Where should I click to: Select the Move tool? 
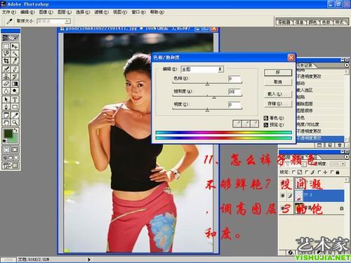15,46
